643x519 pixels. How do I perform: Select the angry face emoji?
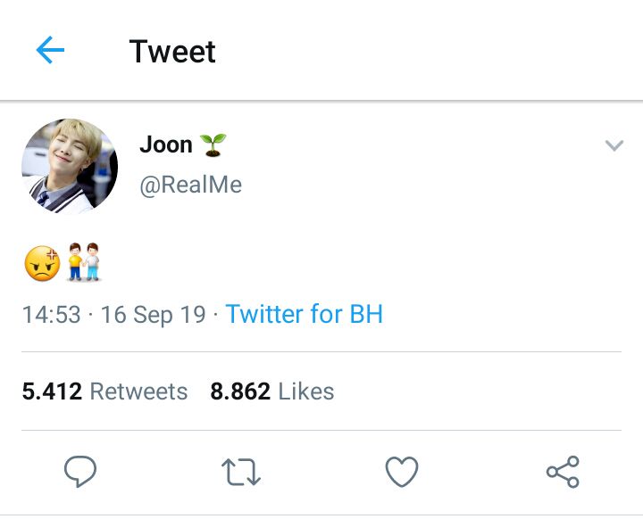point(42,263)
